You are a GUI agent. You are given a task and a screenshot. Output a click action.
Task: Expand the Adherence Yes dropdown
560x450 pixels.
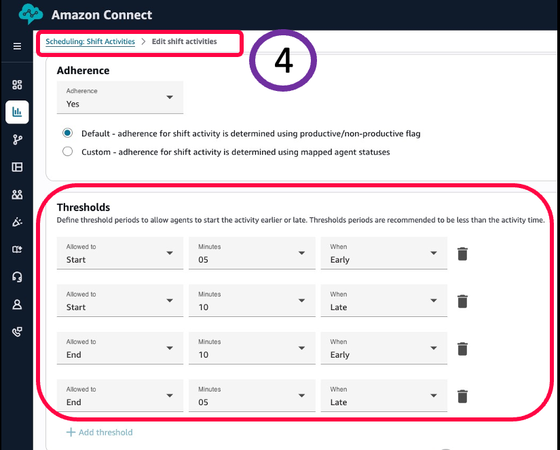[x=120, y=98]
